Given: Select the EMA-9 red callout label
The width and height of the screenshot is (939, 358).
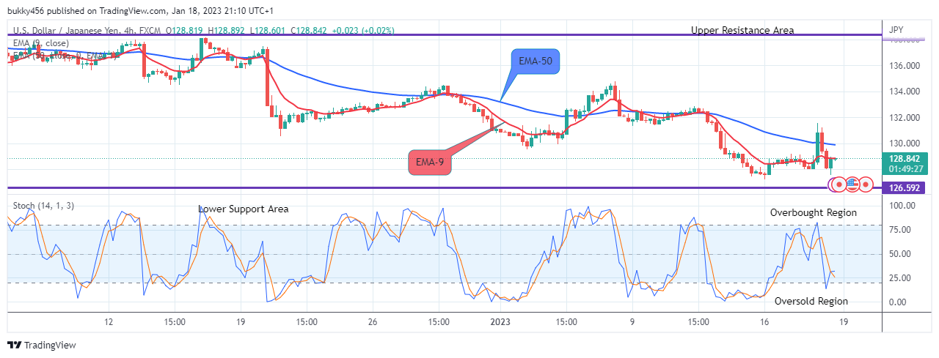Looking at the screenshot, I should [430, 162].
